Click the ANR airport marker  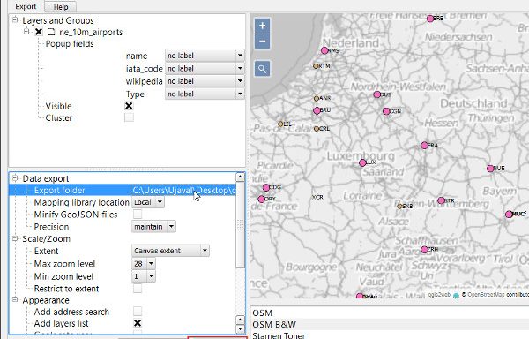[x=317, y=99]
